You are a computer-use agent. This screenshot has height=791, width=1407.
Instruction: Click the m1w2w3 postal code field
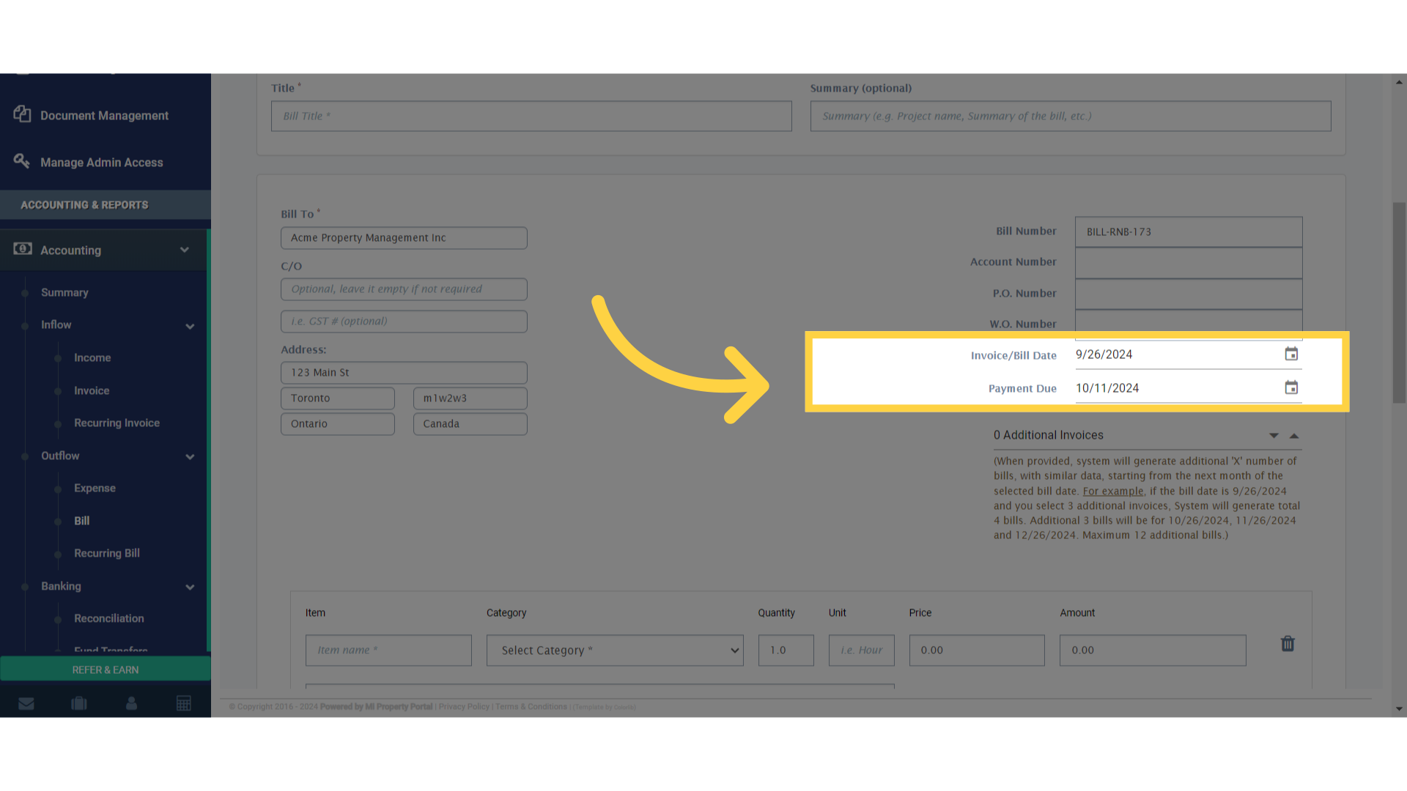click(x=470, y=398)
